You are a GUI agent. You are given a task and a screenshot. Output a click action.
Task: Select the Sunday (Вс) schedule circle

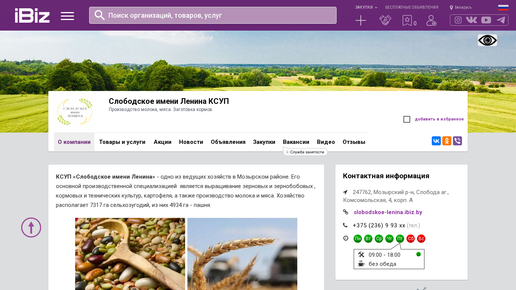click(421, 239)
